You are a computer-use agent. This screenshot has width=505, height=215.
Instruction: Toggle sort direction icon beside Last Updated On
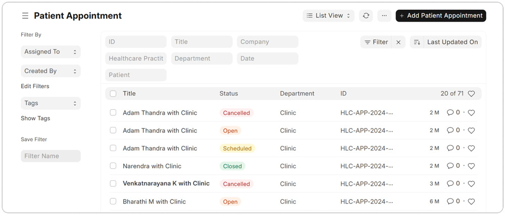(x=417, y=42)
